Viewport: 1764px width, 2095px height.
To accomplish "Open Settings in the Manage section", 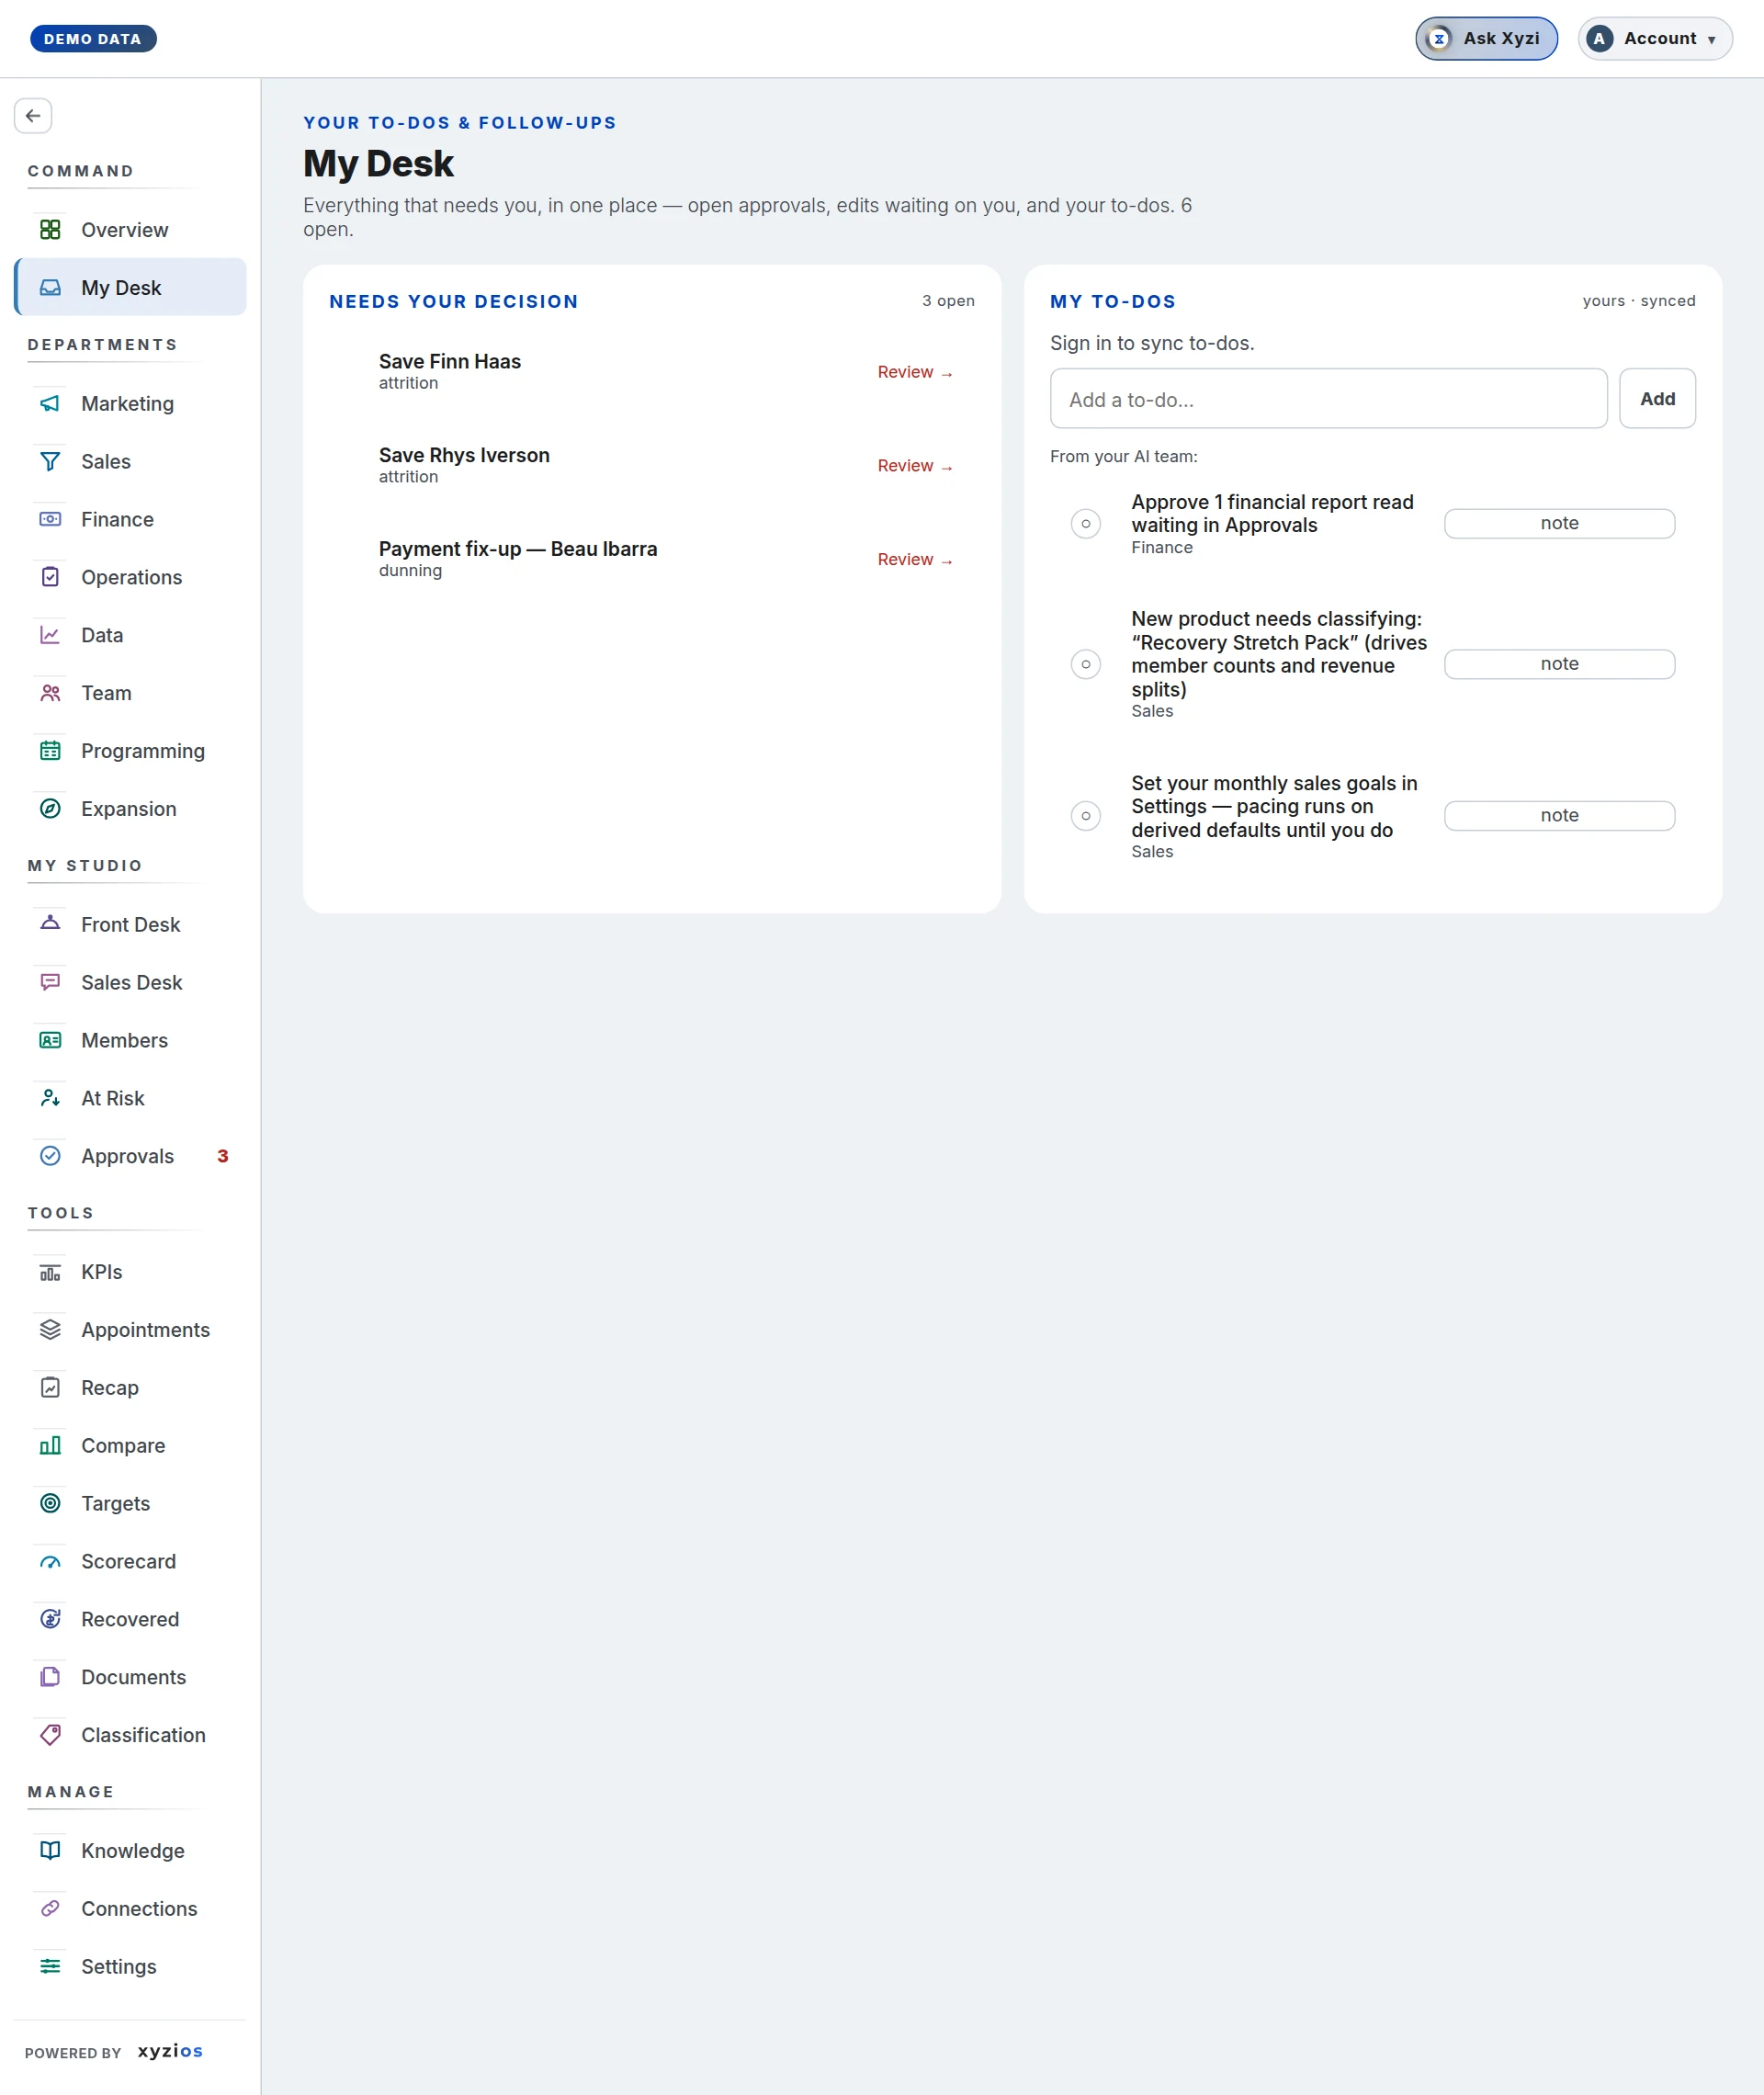I will coord(130,1968).
